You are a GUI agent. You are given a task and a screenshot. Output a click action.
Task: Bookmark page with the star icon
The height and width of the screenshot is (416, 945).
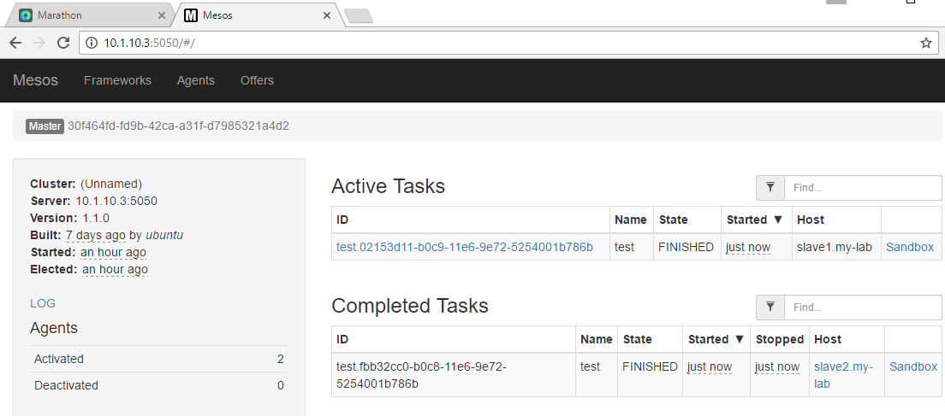click(925, 43)
